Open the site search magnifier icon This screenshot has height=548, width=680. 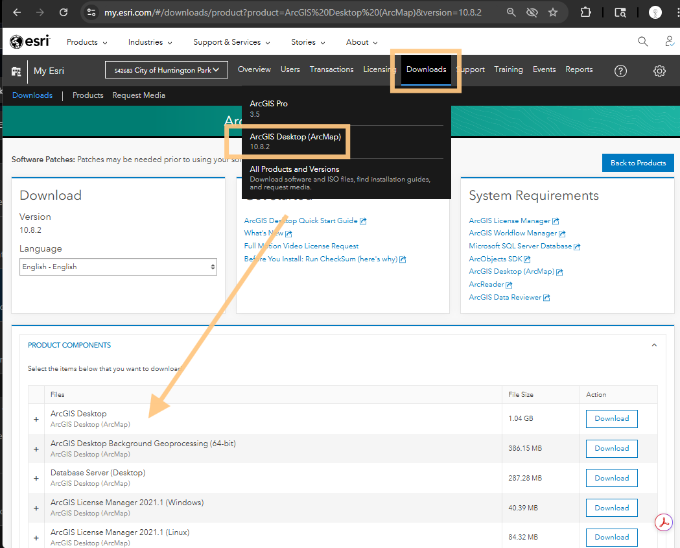tap(642, 42)
